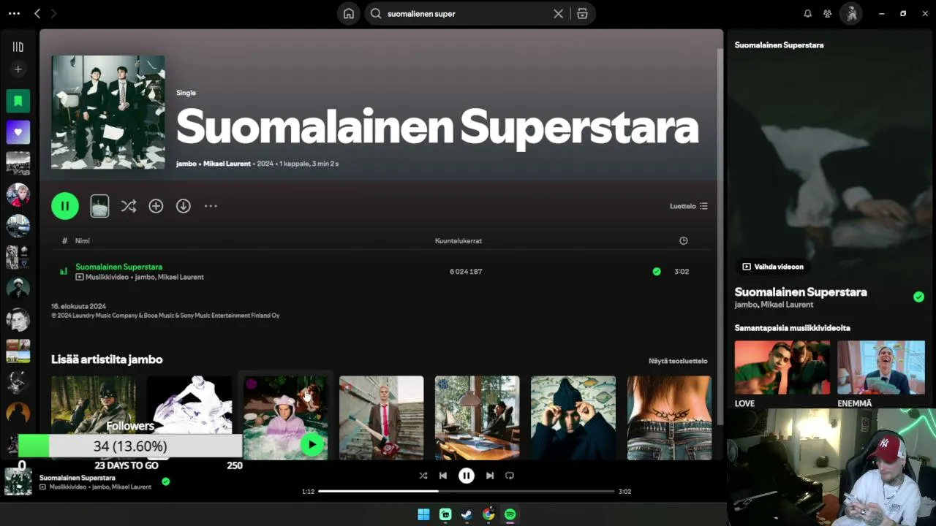This screenshot has width=936, height=526.
Task: Open the ENEMMÄ music video thumbnail
Action: pyautogui.click(x=881, y=367)
